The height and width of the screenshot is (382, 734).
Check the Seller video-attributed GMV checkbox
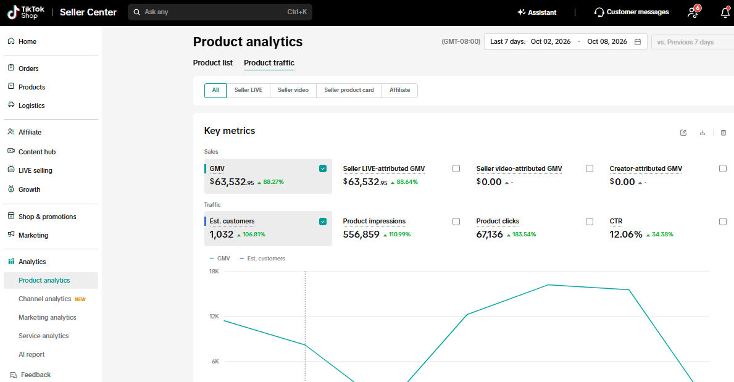[590, 168]
